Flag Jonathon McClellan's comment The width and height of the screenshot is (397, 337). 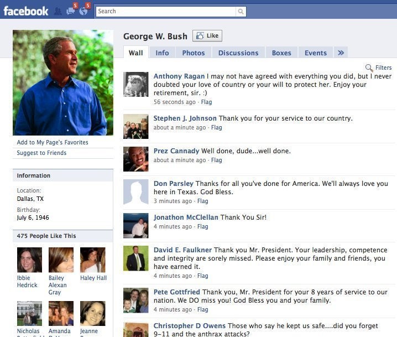pos(202,226)
